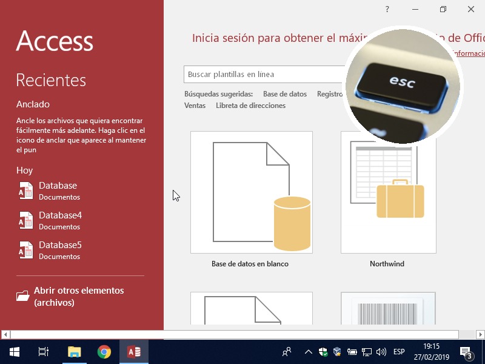Select the barcode template thumbnail
Screen dimensions: 485x364
coord(388,309)
